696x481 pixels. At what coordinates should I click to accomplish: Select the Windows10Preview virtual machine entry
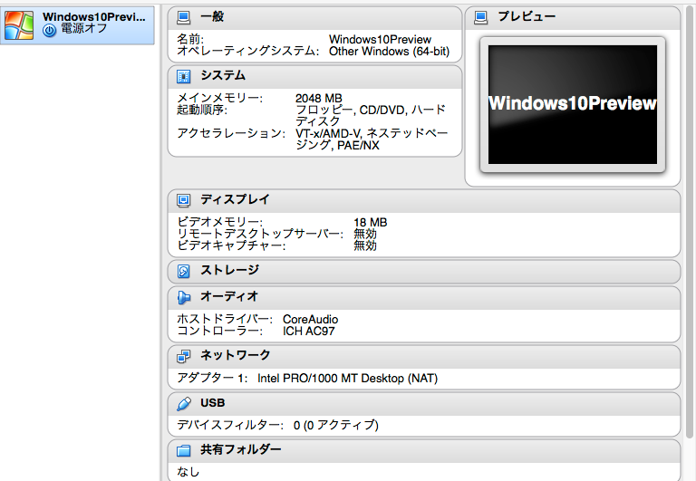[77, 24]
